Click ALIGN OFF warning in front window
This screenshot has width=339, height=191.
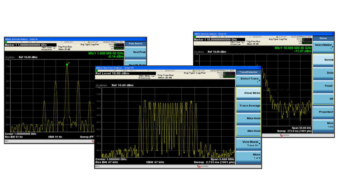pos(199,71)
